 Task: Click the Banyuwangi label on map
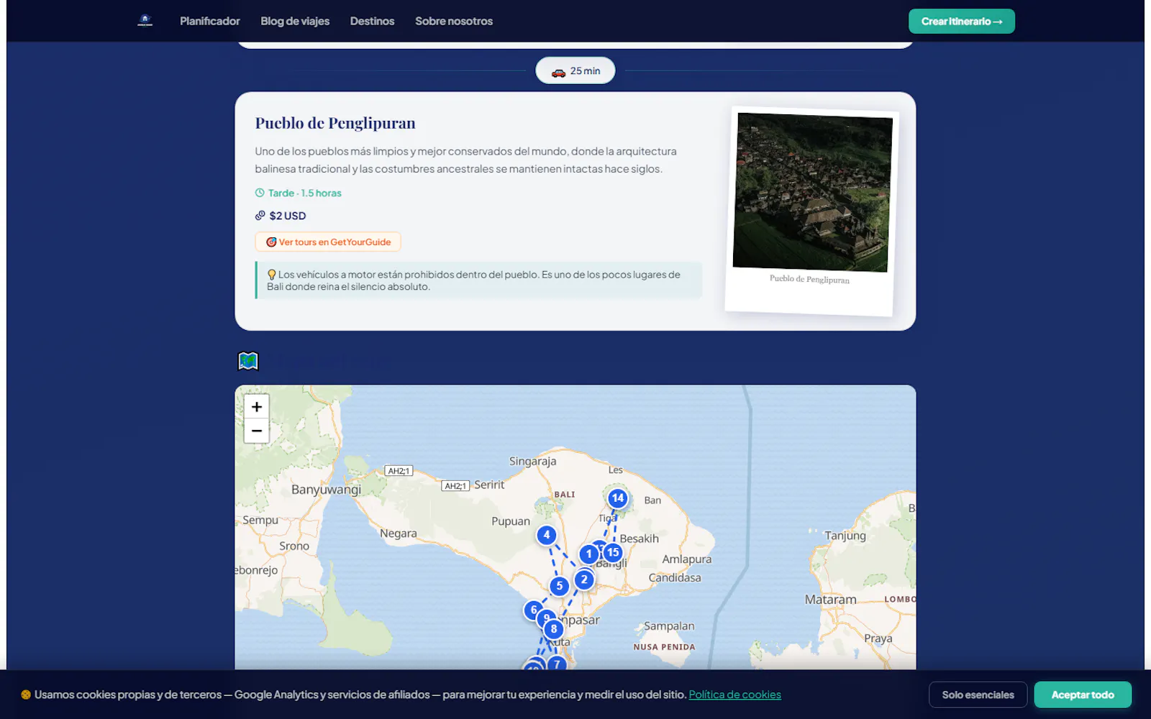(326, 490)
